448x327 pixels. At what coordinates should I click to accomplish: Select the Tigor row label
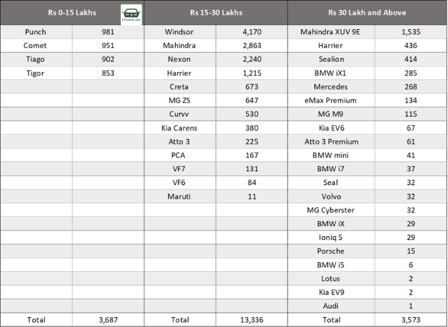pos(36,73)
